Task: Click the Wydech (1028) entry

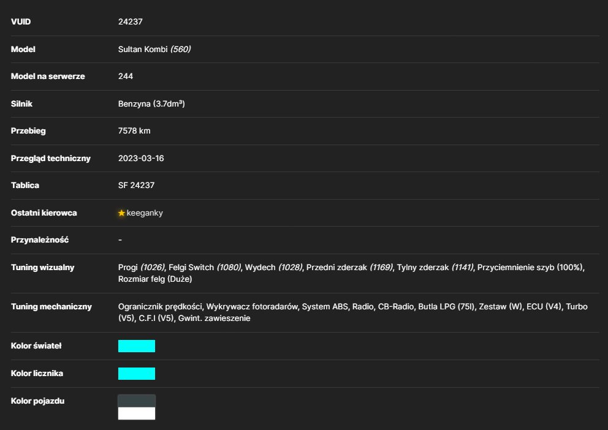Action: (274, 267)
